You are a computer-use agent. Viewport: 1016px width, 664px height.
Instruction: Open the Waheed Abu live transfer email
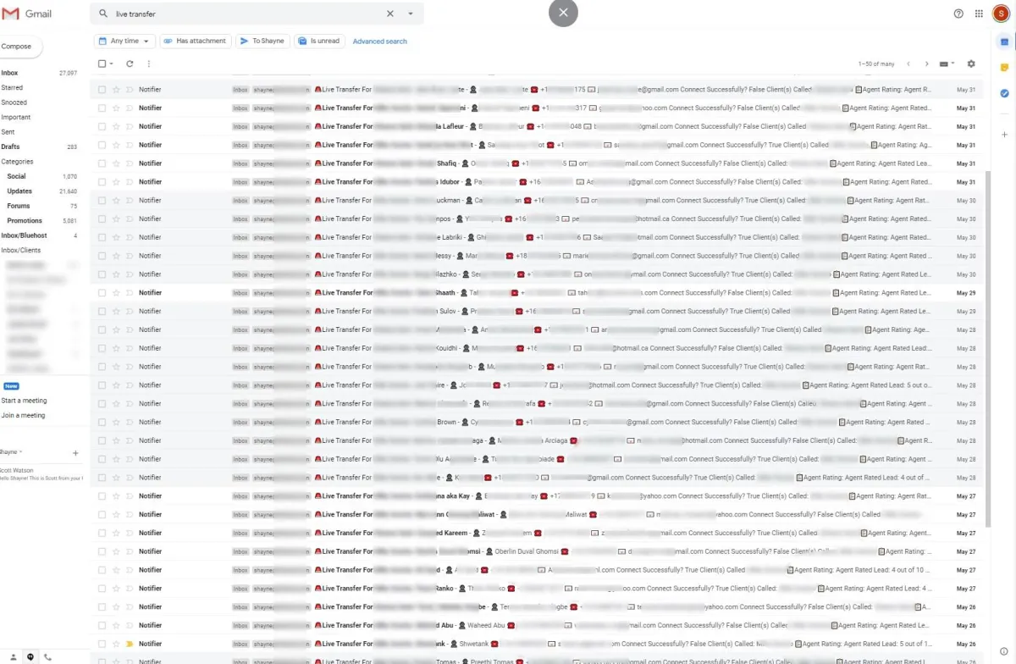click(538, 625)
